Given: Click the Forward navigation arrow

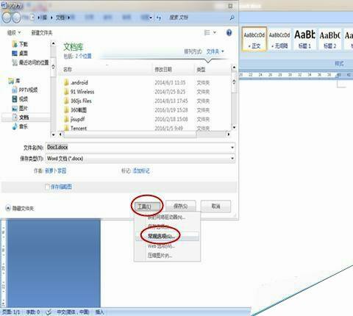Looking at the screenshot, I should 16,18.
